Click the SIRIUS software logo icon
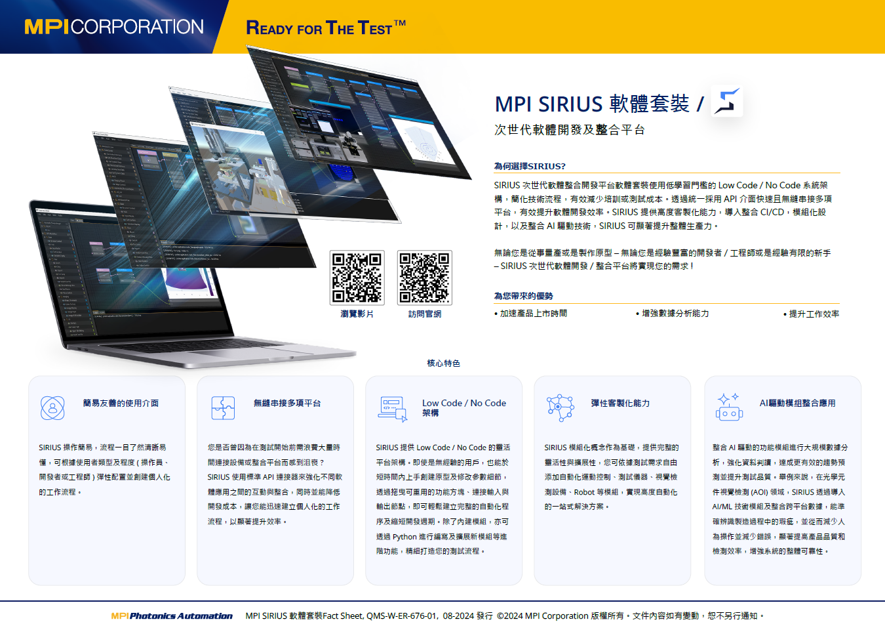Viewport: 885px width, 626px height. (x=726, y=102)
